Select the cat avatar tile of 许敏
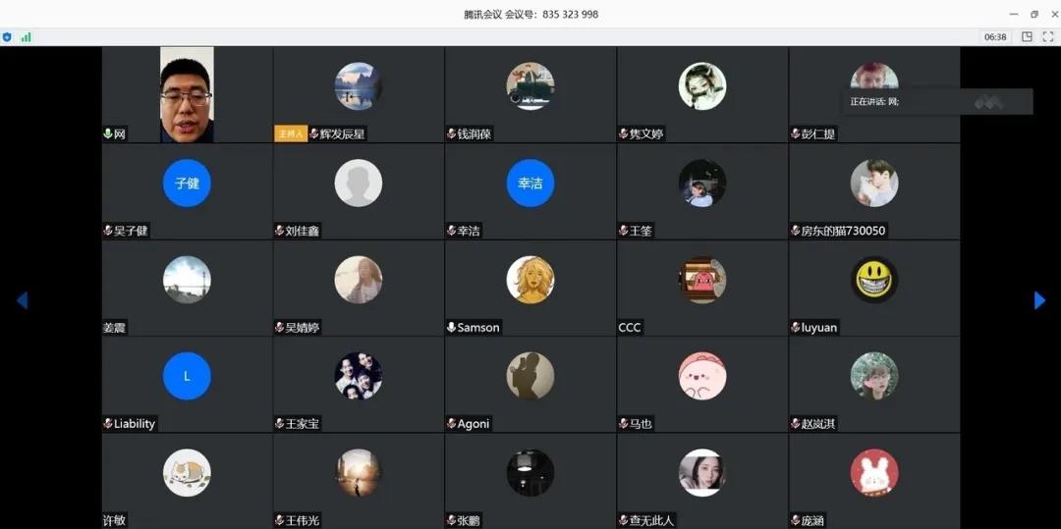 coord(187,473)
